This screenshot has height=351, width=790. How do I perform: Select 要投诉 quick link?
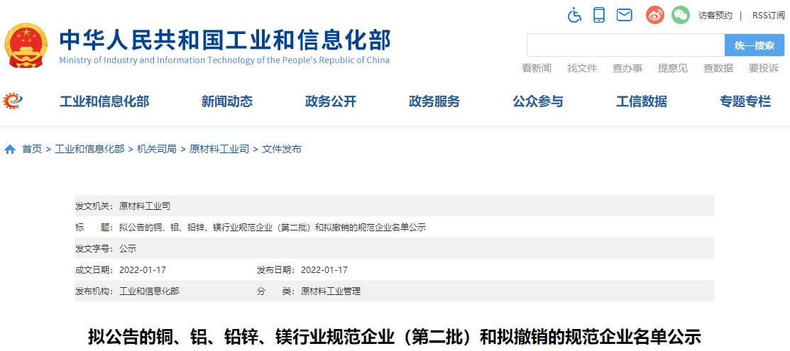pos(763,69)
